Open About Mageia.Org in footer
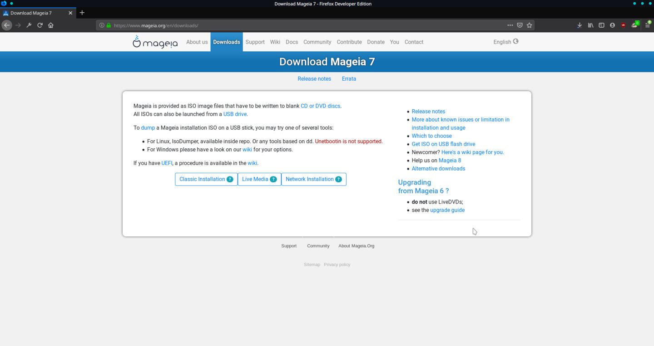This screenshot has width=654, height=346. [x=356, y=246]
